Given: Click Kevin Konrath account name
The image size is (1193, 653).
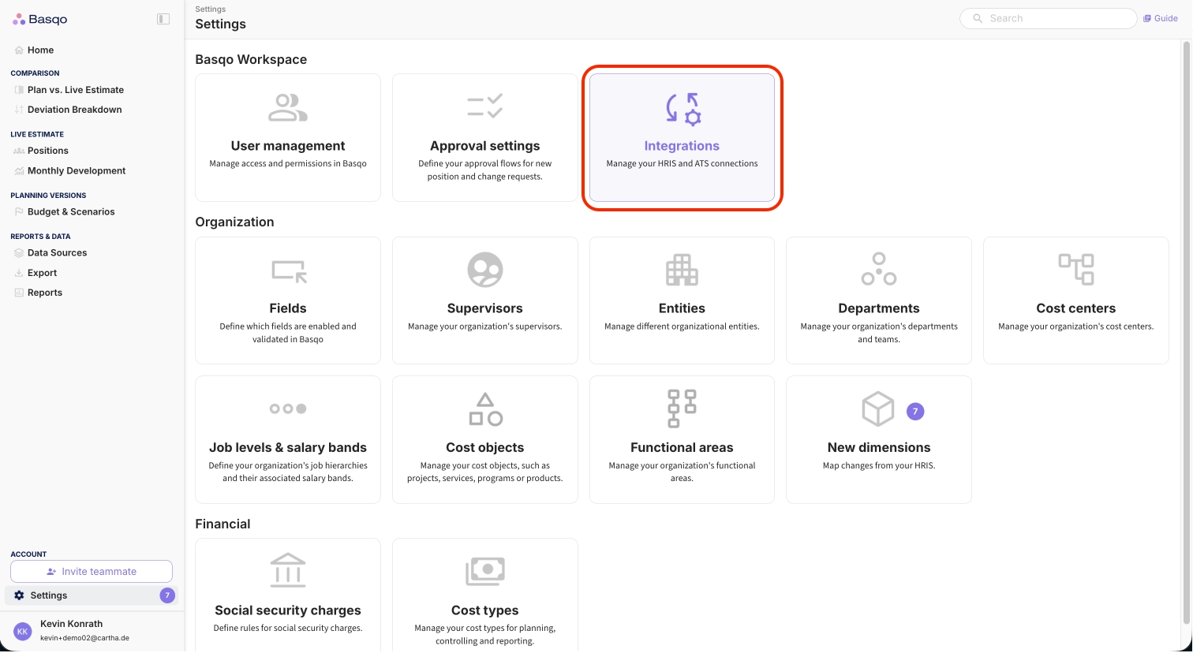Looking at the screenshot, I should [72, 624].
